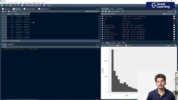
Task: Click the Print toolbar icon
Action: (22, 5)
